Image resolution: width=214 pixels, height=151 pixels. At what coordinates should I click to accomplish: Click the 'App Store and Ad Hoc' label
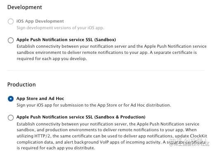(40, 98)
